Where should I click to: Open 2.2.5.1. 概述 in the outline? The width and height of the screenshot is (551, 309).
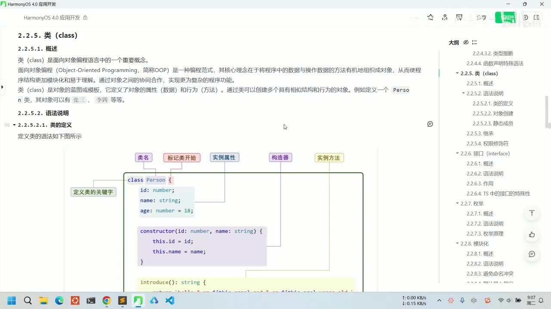[x=480, y=84]
